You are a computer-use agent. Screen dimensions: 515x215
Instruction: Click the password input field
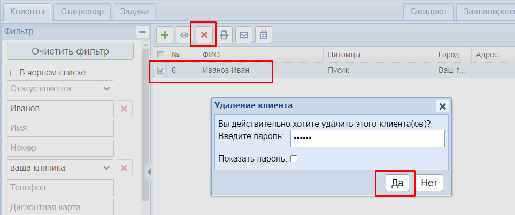(x=367, y=138)
